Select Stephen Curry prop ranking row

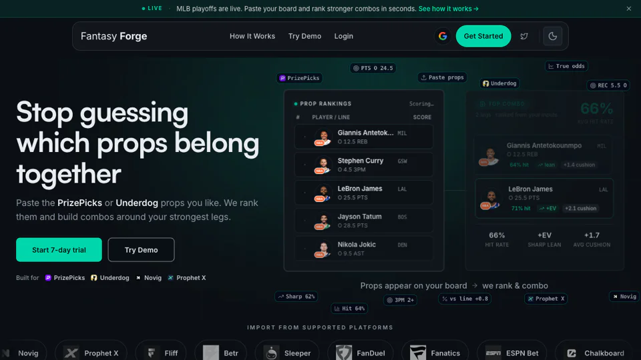pyautogui.click(x=363, y=165)
